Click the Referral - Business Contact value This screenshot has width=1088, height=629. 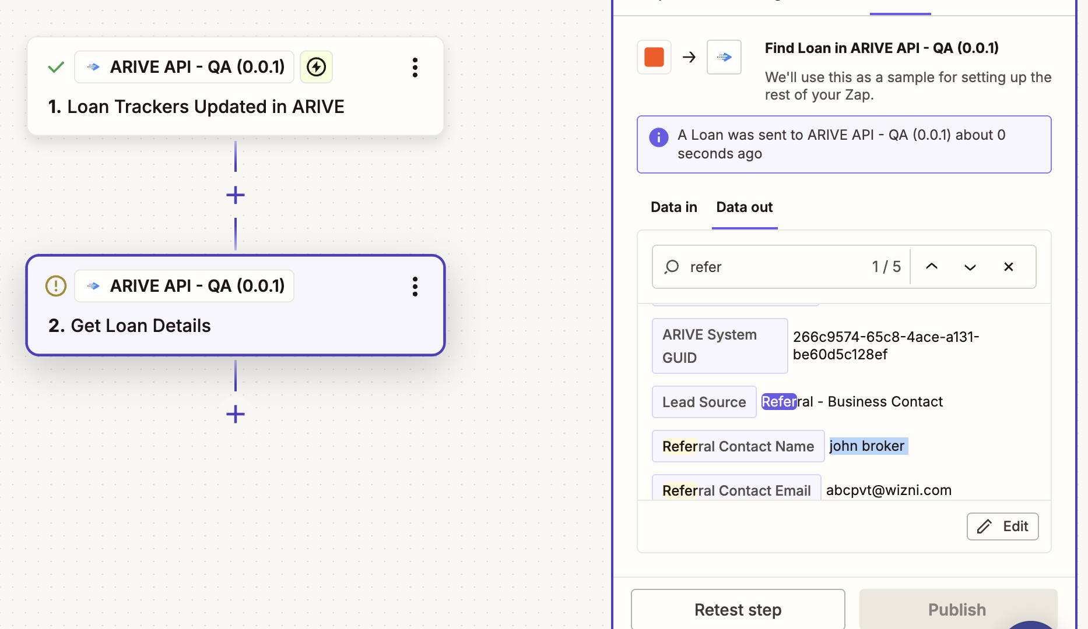pyautogui.click(x=852, y=402)
